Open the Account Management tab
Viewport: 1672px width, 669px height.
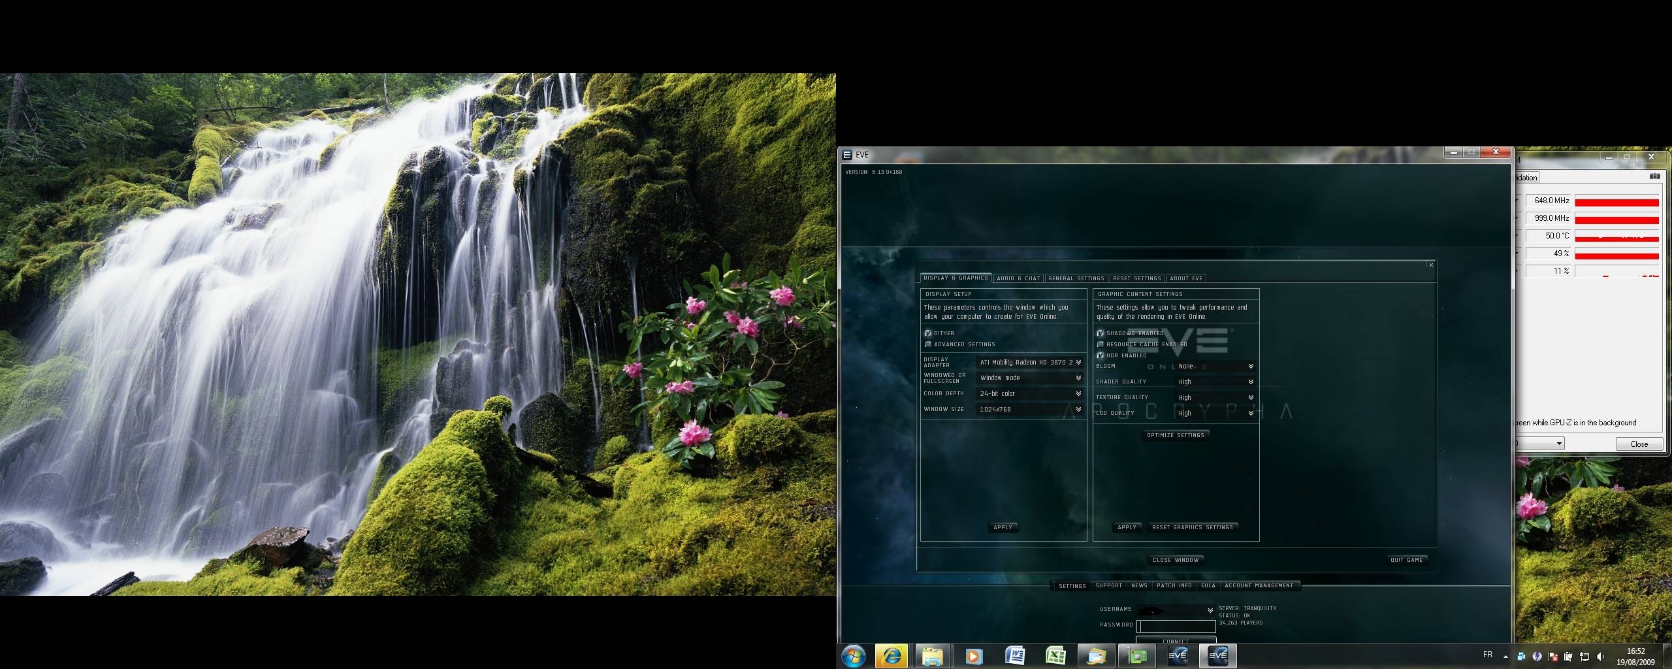(1259, 585)
